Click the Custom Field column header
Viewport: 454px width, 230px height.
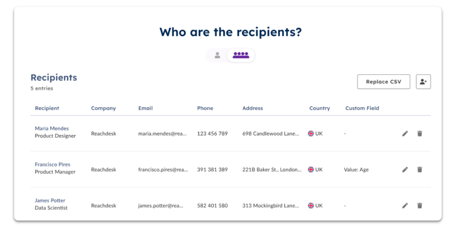click(362, 108)
